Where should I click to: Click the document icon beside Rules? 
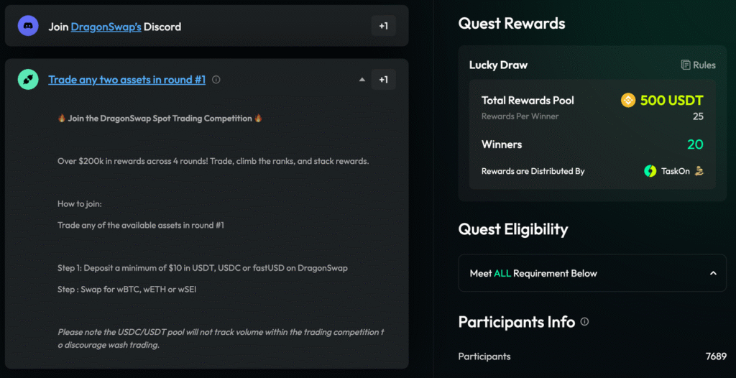coord(686,65)
